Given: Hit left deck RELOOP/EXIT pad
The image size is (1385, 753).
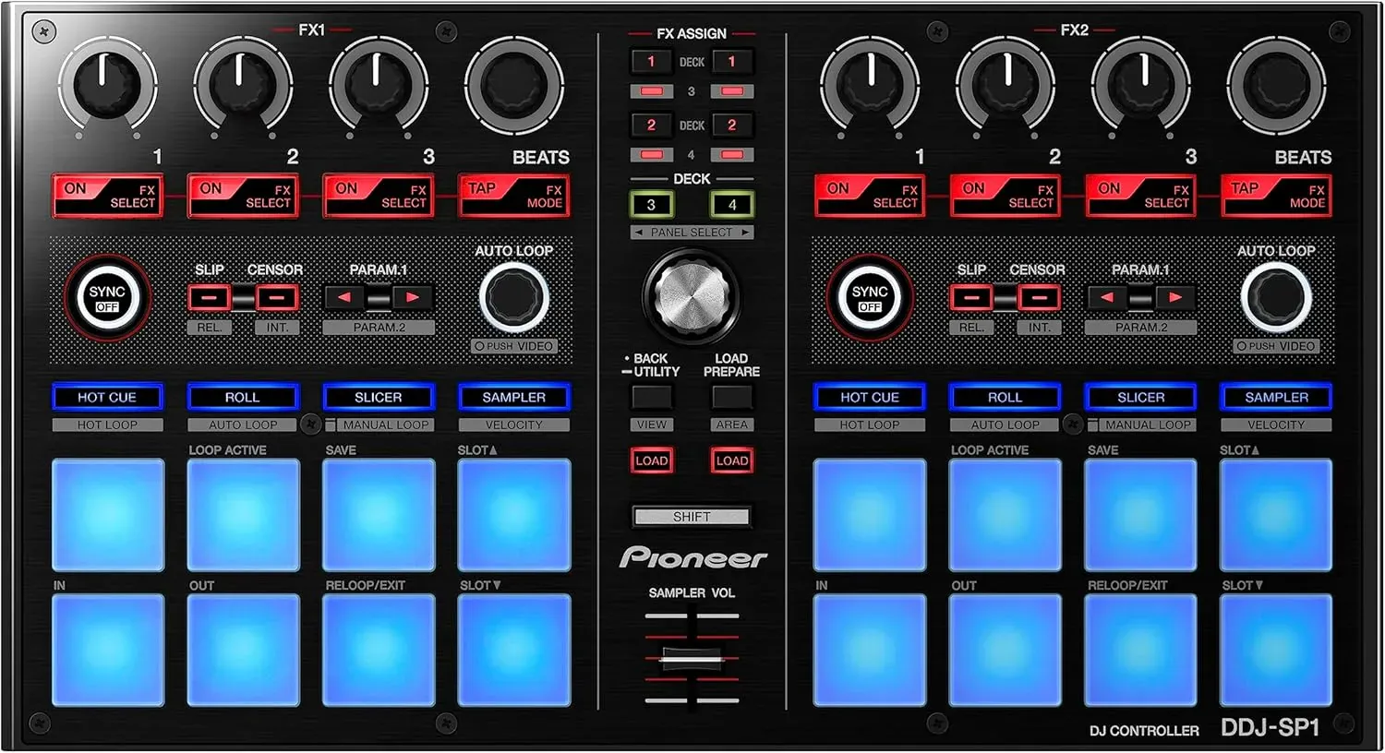Looking at the screenshot, I should coord(379,651).
